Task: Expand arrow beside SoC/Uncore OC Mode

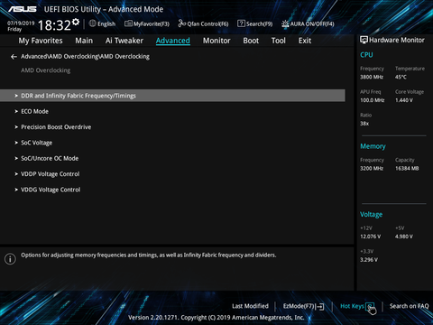Action: (x=16, y=158)
